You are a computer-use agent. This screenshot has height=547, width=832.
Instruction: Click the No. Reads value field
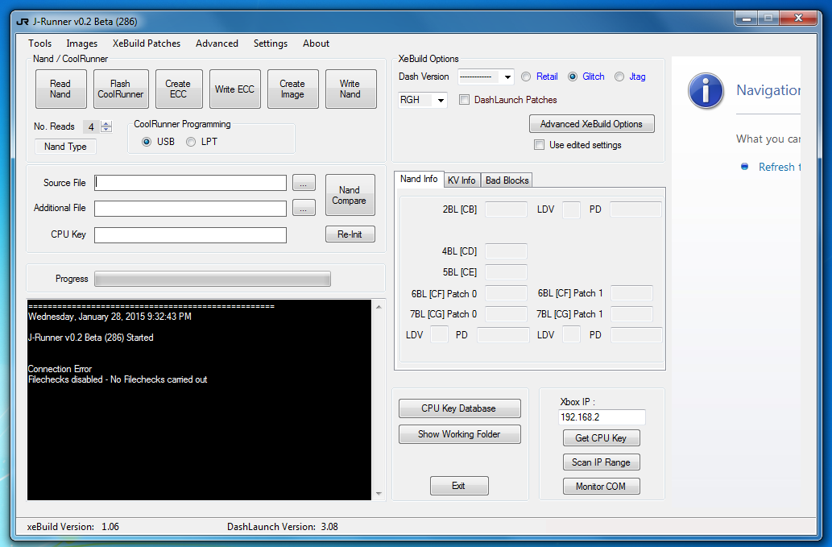[91, 126]
